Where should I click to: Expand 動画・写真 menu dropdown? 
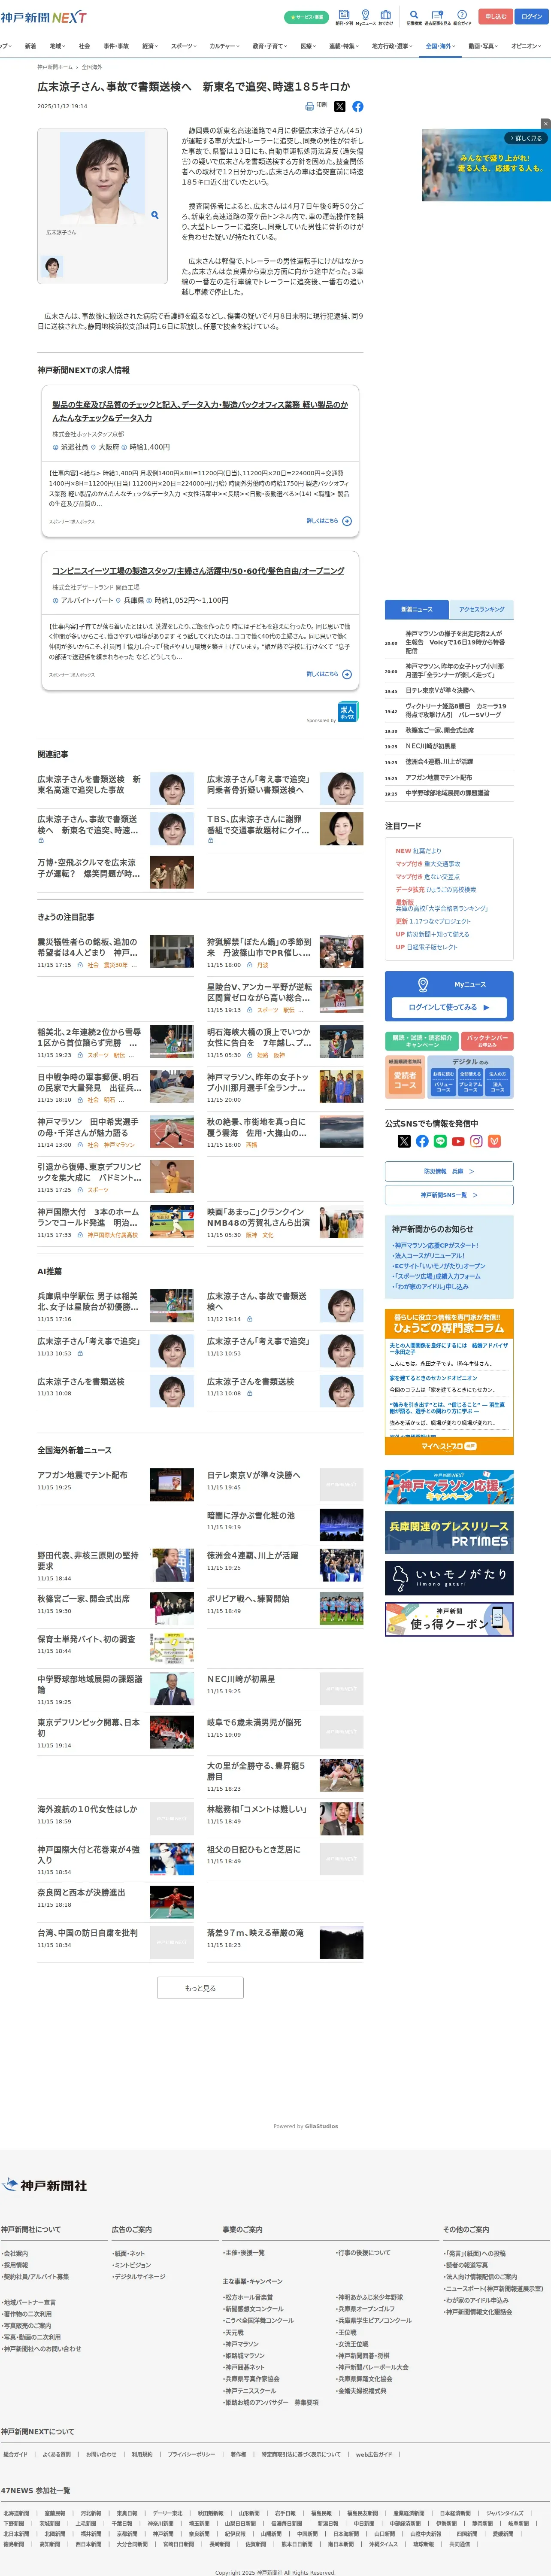(x=484, y=46)
